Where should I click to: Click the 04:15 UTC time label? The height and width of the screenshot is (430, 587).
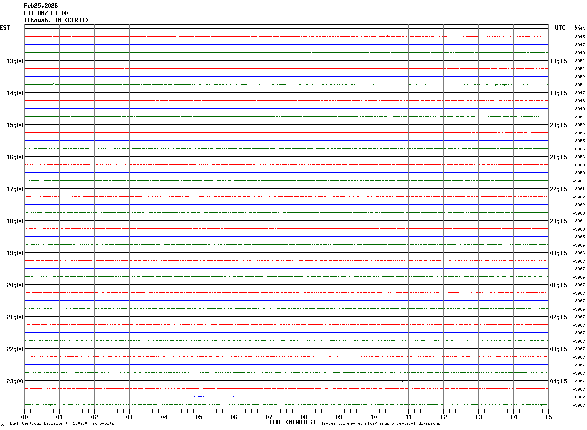tap(558, 381)
